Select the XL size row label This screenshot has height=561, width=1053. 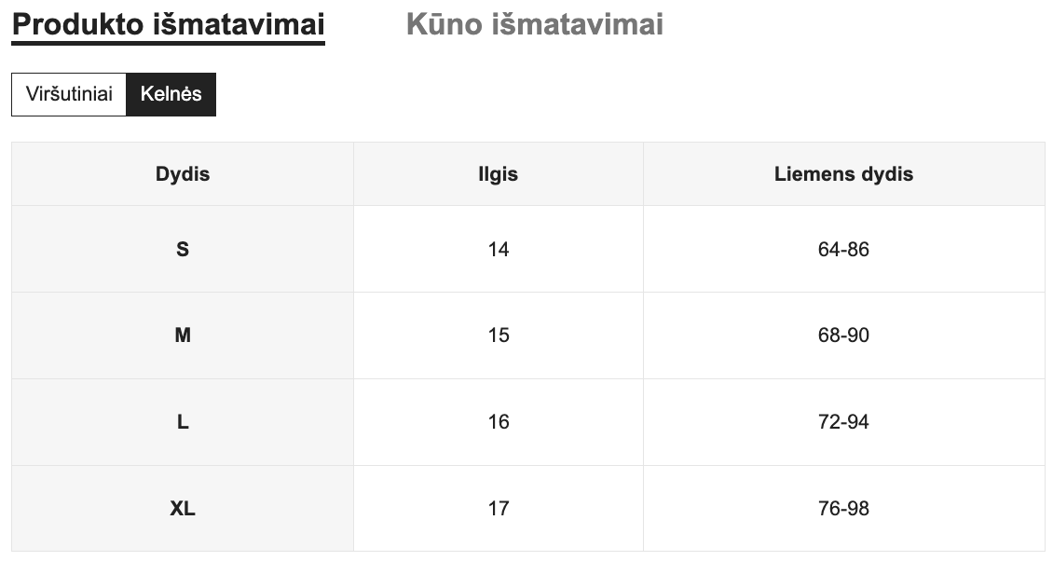(x=183, y=509)
